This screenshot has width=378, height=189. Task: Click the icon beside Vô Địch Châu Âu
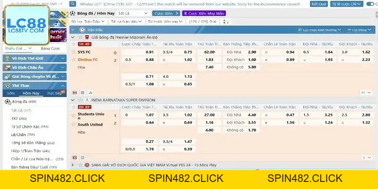[8, 68]
